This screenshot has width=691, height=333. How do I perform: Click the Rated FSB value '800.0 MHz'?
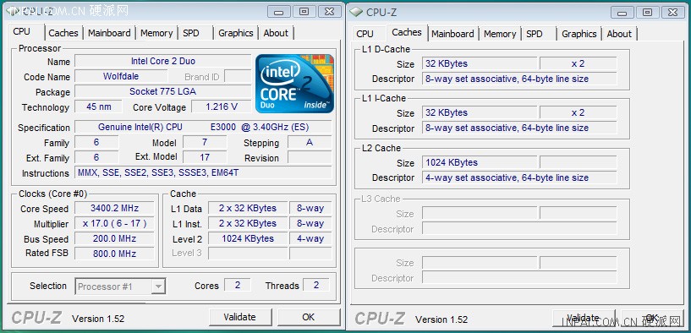click(114, 254)
